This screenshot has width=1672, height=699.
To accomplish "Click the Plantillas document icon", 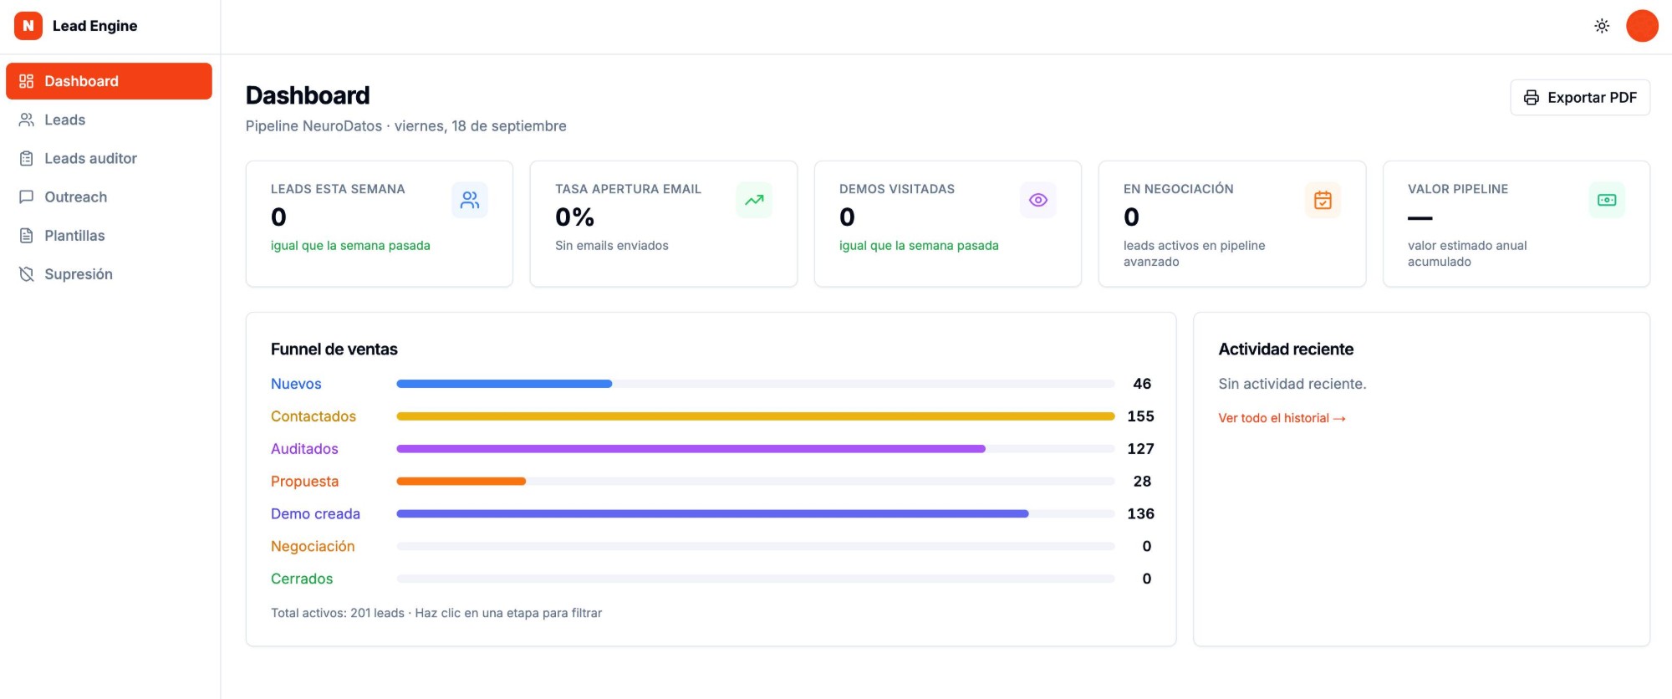I will pos(27,235).
